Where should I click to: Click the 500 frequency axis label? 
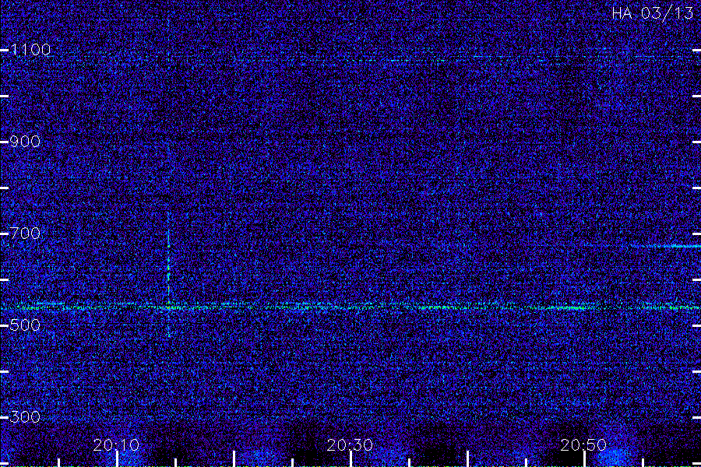[x=25, y=325]
